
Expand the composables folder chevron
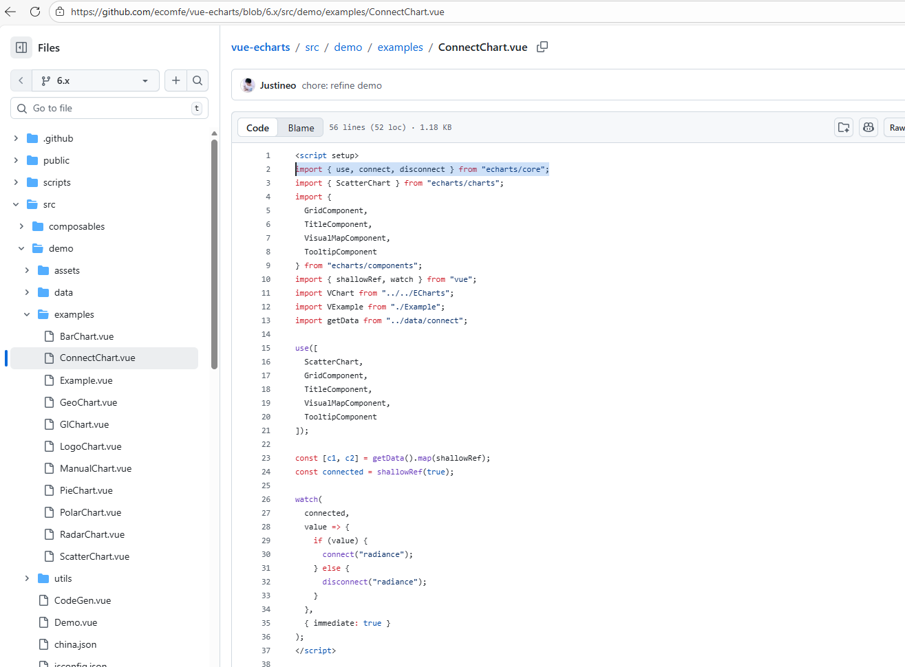click(21, 226)
